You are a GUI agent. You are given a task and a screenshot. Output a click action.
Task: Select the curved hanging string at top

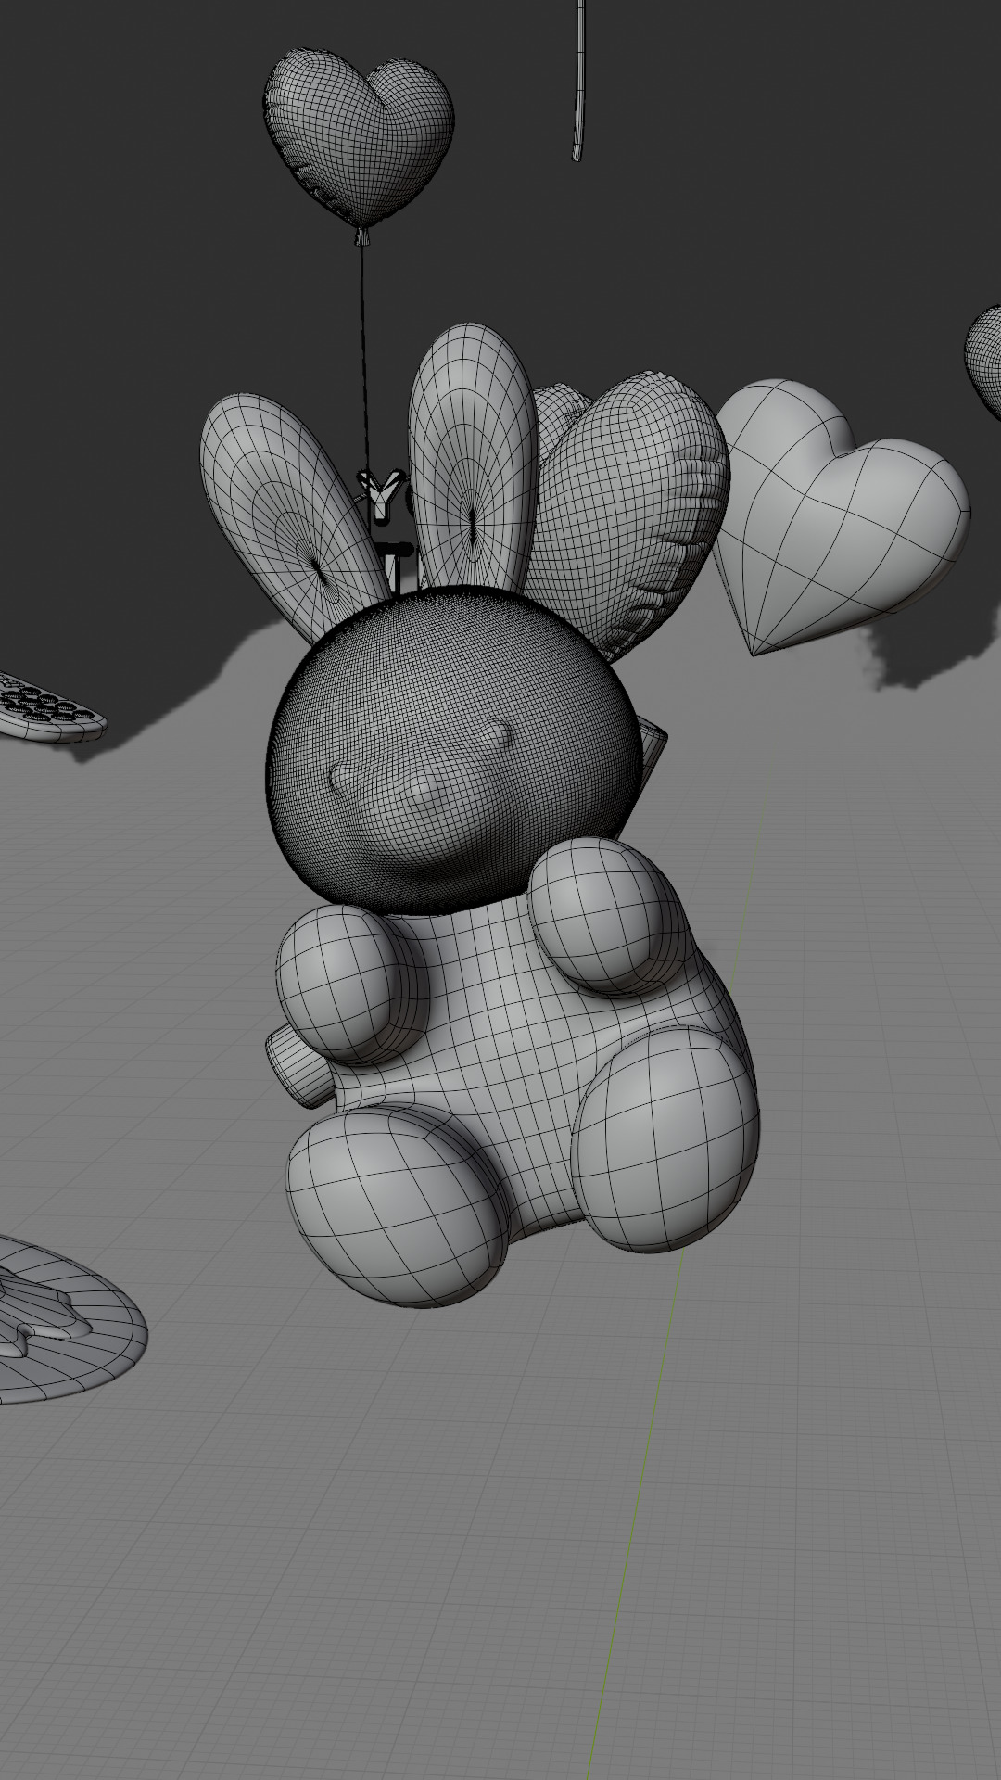pyautogui.click(x=581, y=79)
